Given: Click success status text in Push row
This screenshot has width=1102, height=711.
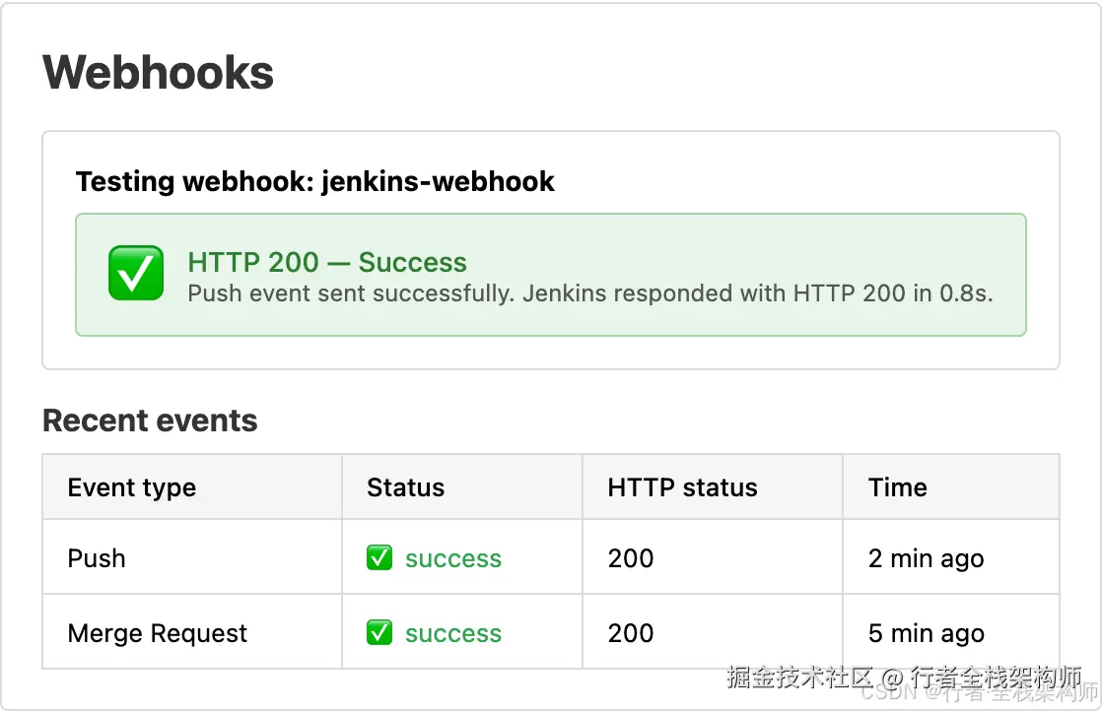Looking at the screenshot, I should pyautogui.click(x=453, y=558).
